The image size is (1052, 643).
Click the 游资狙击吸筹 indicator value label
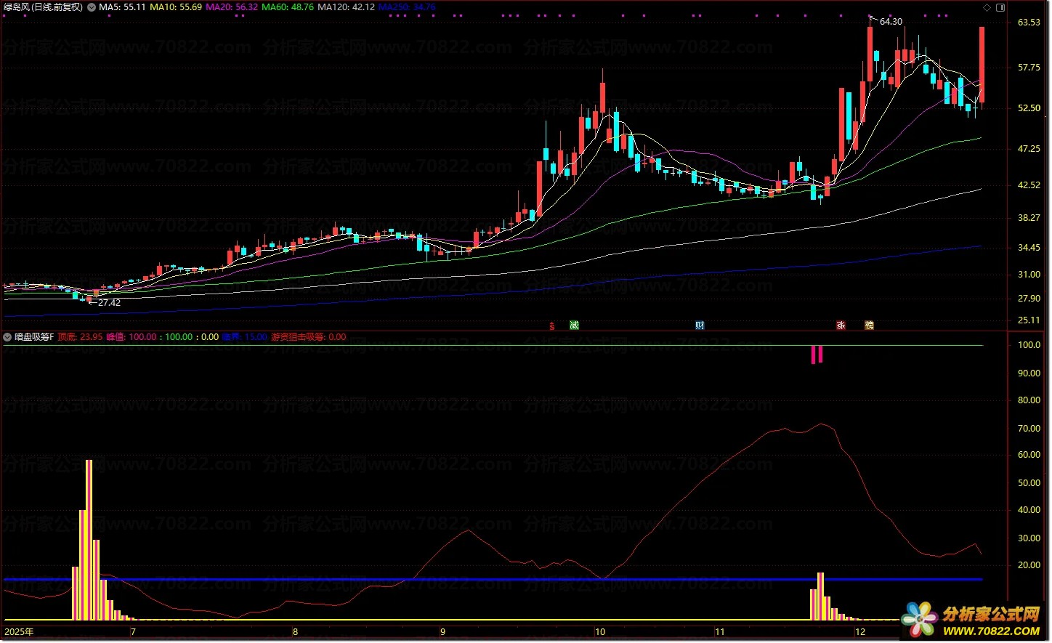click(x=308, y=337)
